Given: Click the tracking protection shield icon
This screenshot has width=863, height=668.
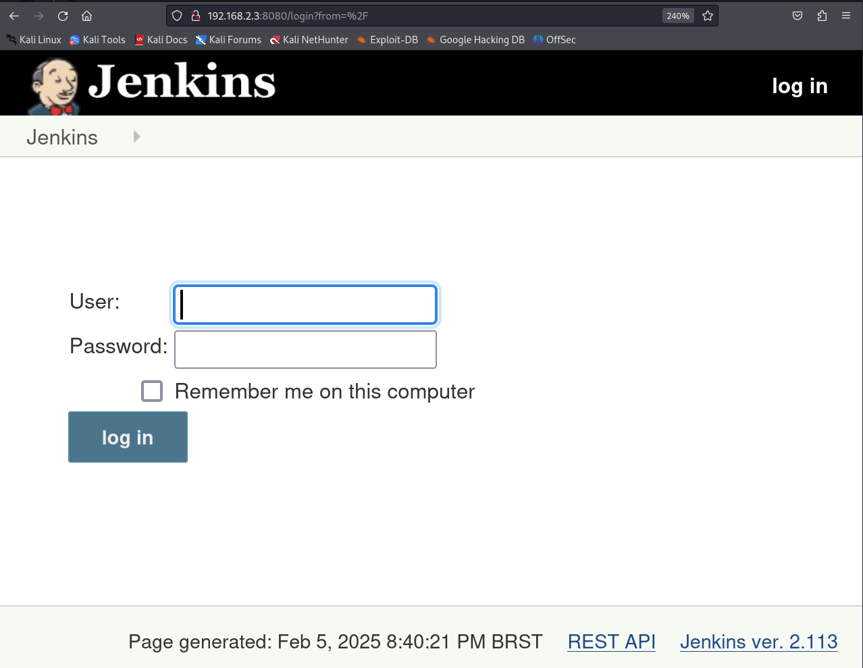Looking at the screenshot, I should (177, 16).
